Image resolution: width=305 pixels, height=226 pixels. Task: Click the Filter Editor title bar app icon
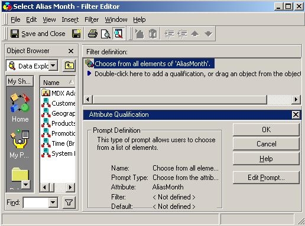[7, 6]
